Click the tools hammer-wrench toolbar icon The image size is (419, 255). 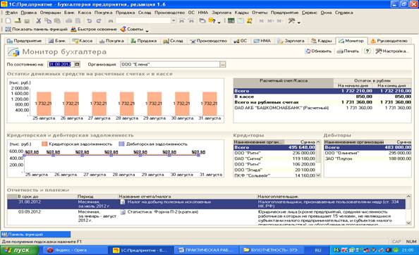[291, 20]
